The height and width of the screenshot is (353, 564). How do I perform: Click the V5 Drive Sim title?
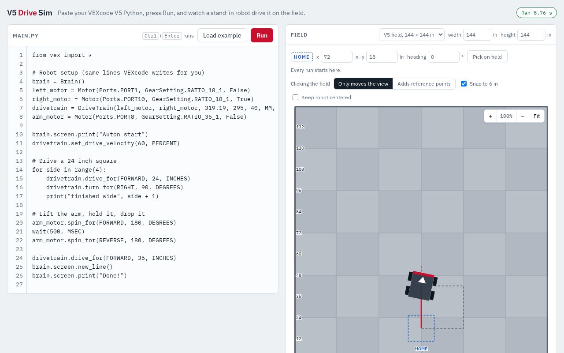pyautogui.click(x=30, y=13)
